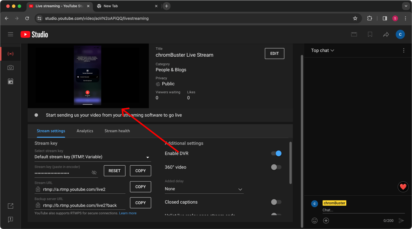Click the share arrow icon in header

(x=386, y=34)
